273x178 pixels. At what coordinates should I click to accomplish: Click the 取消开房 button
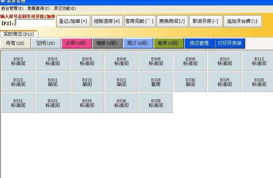point(205,21)
